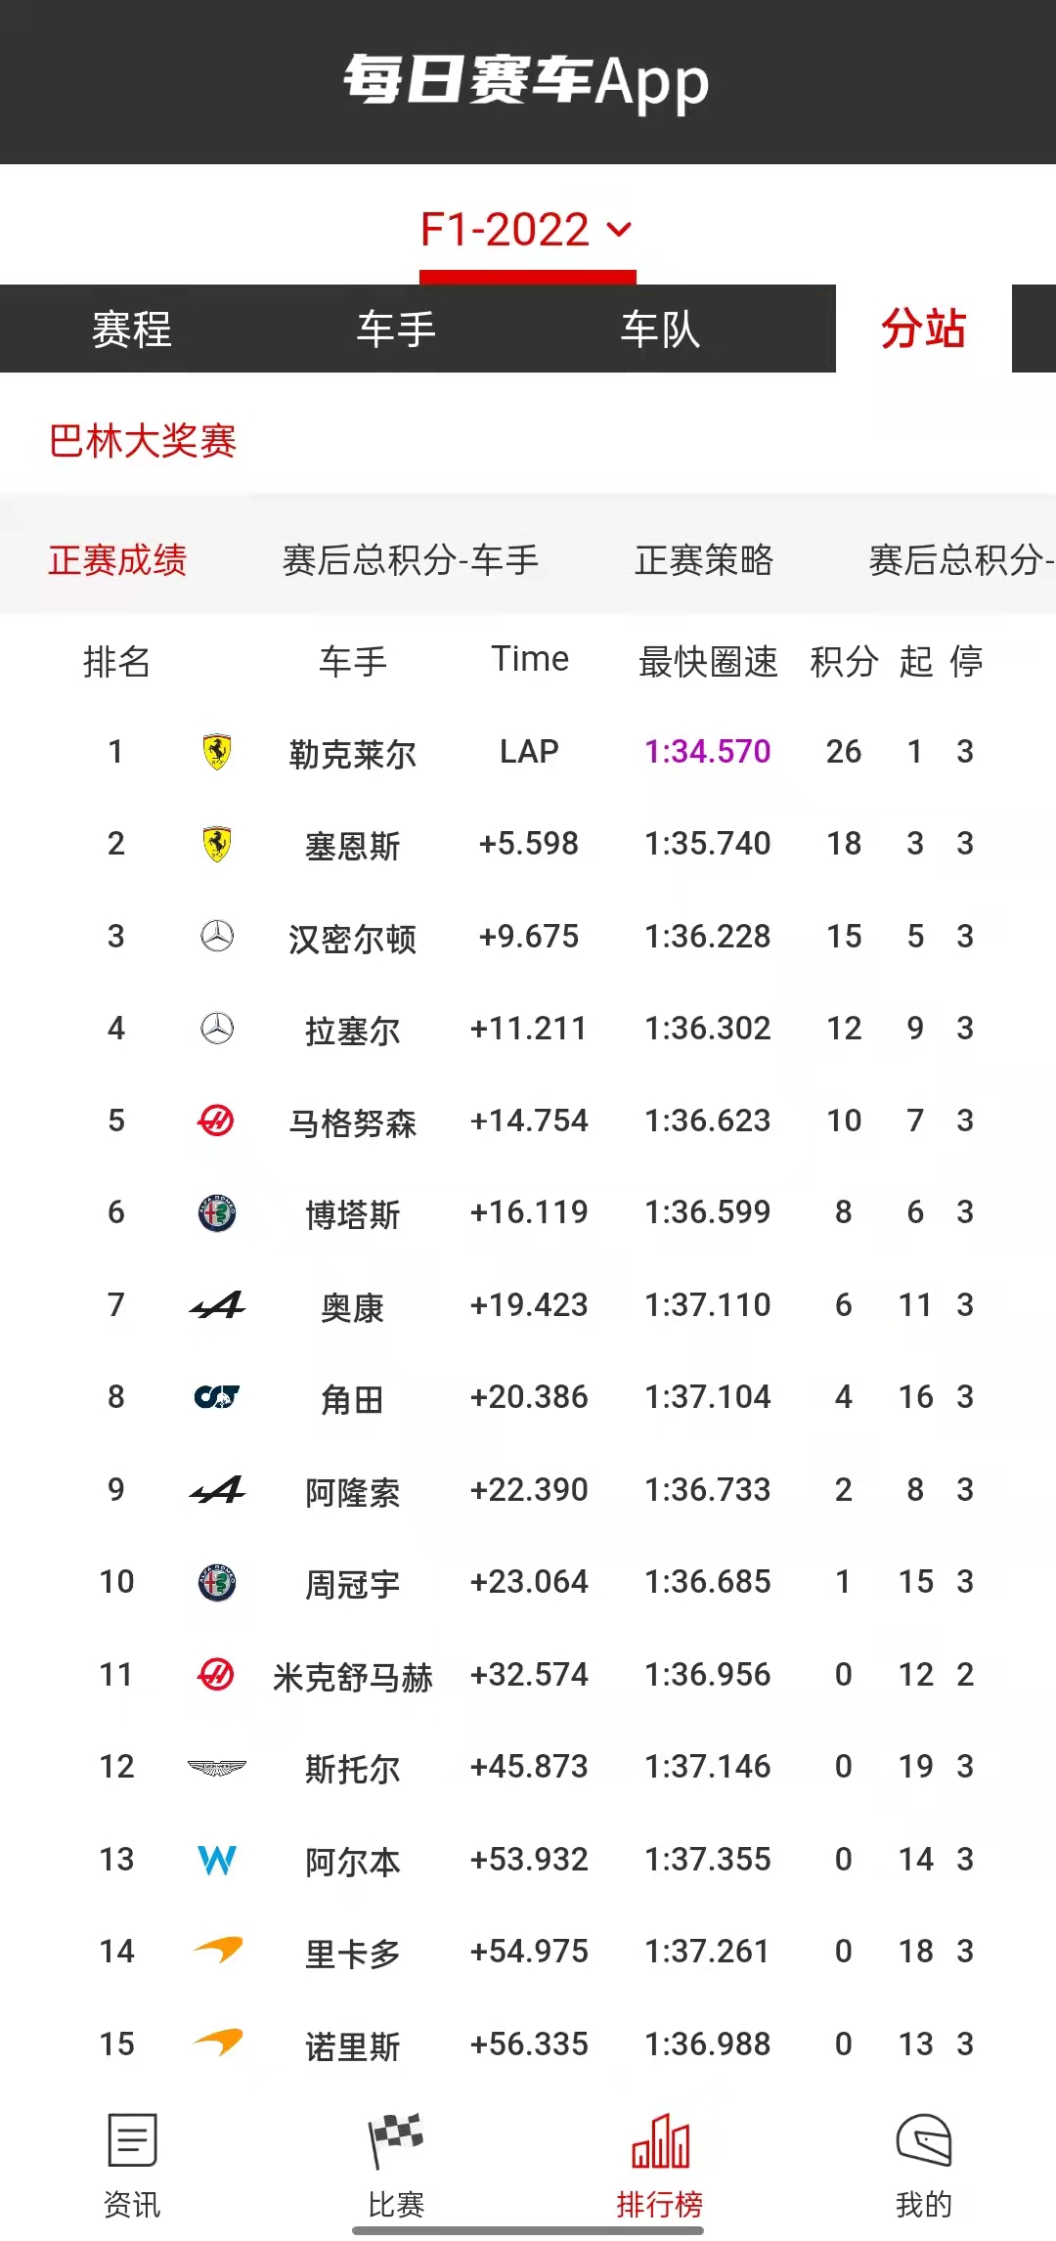Viewport: 1056px width, 2241px height.
Task: Click the Mercedes logo next to 汉密尔顿
Action: [x=217, y=937]
